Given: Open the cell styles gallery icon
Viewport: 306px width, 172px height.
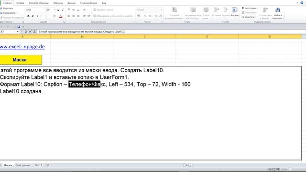Looking at the screenshot, I should pos(206,10).
